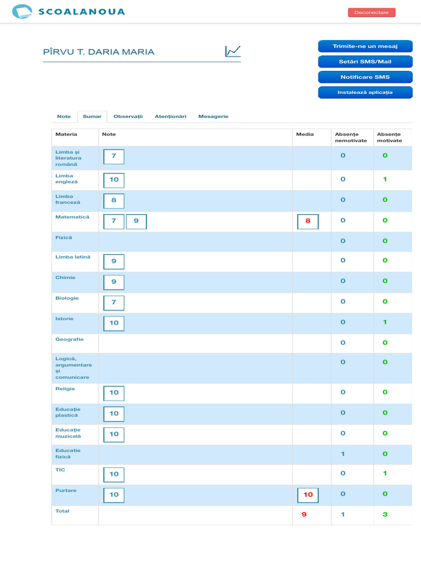Go to the Atenționări tab
This screenshot has width=421, height=562.
pyautogui.click(x=170, y=116)
